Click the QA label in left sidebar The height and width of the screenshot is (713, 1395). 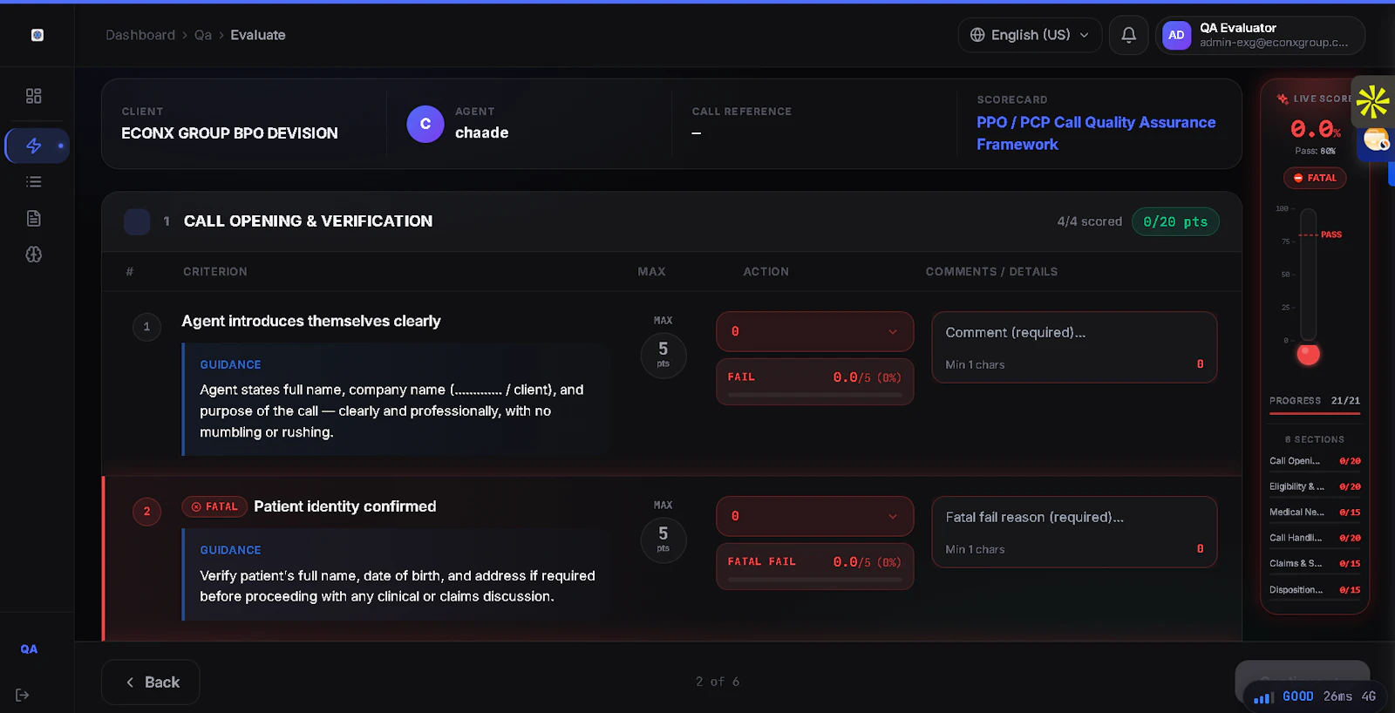coord(29,649)
